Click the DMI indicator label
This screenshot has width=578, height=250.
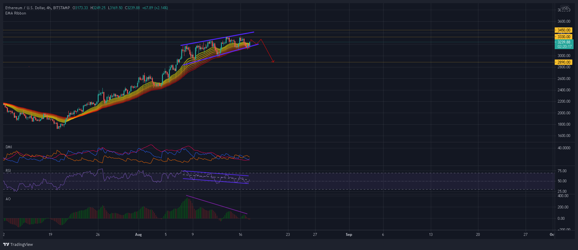point(9,147)
